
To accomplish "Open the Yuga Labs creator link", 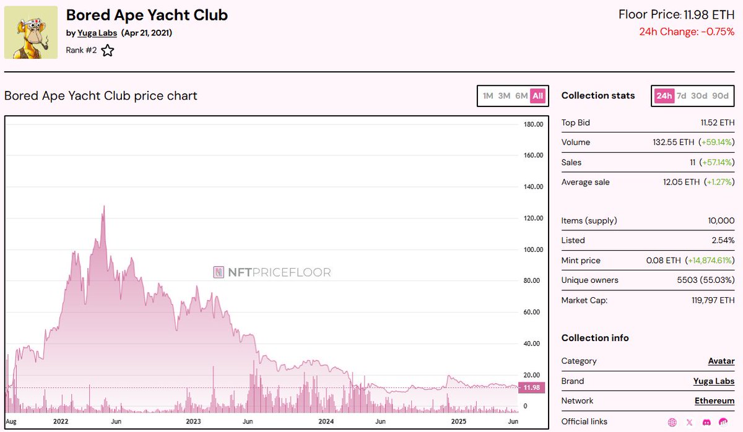I will tap(97, 33).
